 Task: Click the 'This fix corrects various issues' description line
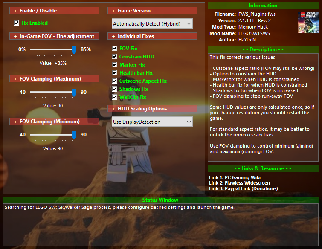[x=242, y=57]
